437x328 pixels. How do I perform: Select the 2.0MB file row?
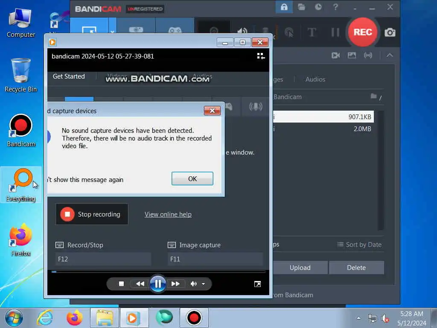(323, 129)
